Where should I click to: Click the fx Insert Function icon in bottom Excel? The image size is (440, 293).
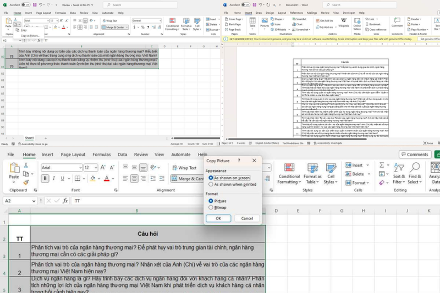(65, 201)
